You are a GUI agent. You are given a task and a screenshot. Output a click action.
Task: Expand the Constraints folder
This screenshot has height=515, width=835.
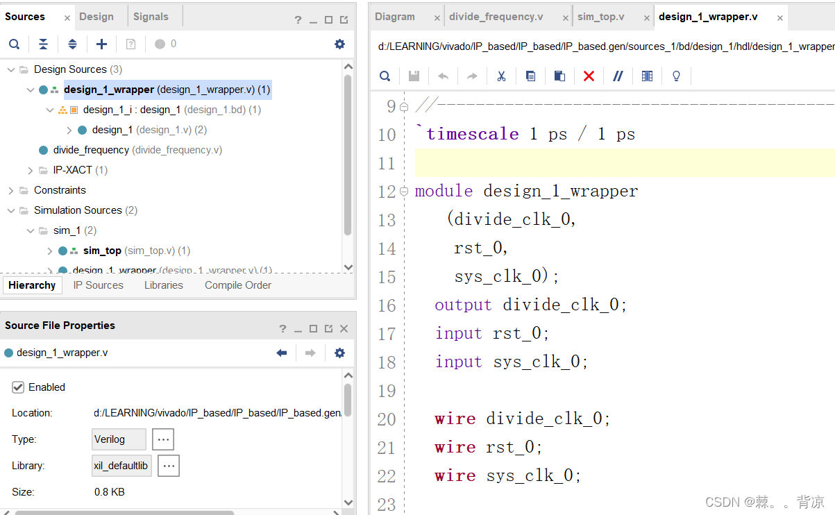point(10,189)
